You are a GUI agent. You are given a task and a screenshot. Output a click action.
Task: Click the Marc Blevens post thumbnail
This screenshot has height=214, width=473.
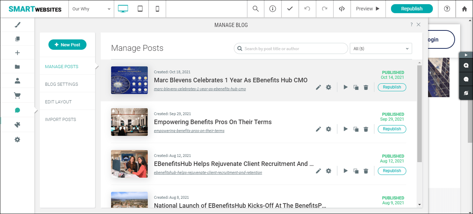[130, 80]
